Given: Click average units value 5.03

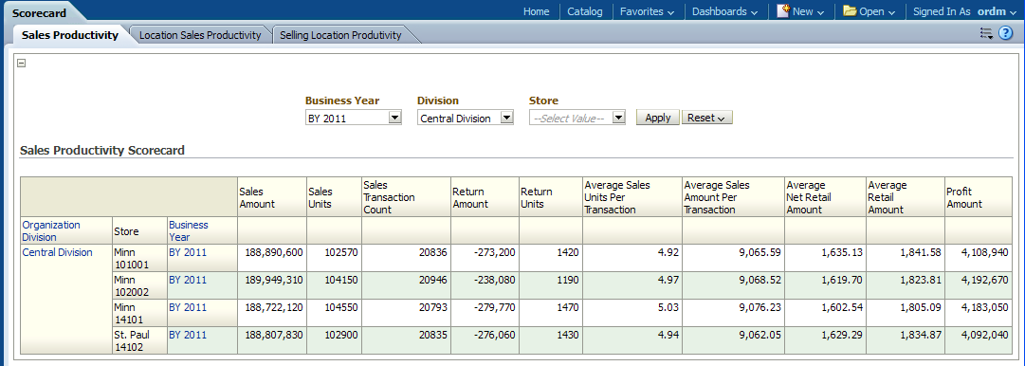Looking at the screenshot, I should tap(668, 307).
